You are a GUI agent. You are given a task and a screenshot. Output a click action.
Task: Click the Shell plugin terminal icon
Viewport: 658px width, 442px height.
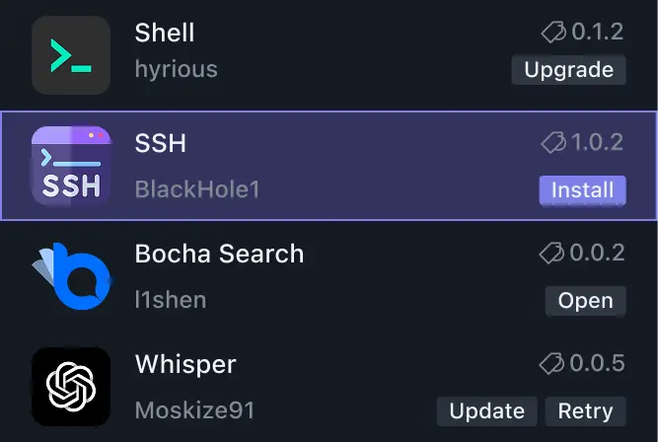(x=71, y=55)
